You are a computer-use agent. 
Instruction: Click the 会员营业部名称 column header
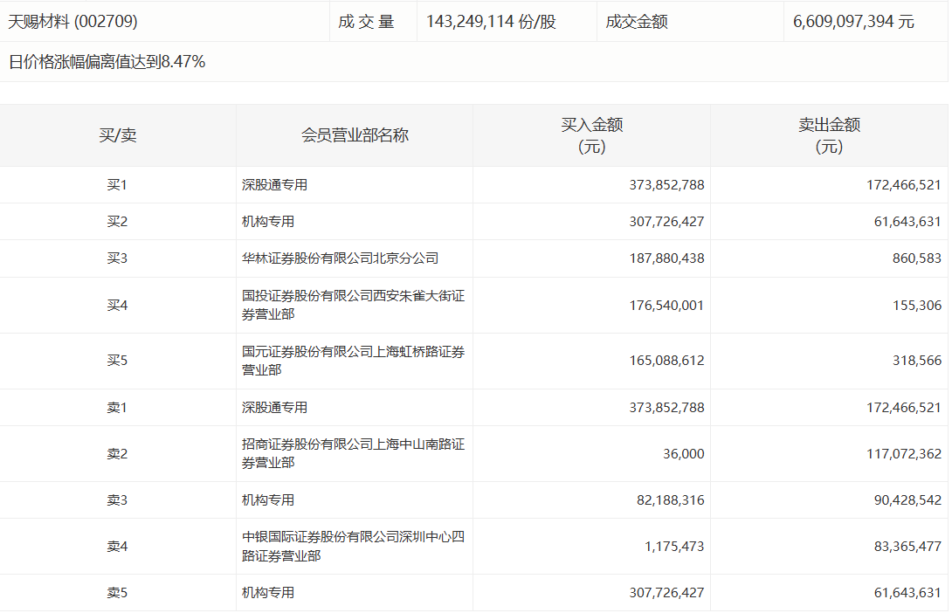(x=355, y=135)
